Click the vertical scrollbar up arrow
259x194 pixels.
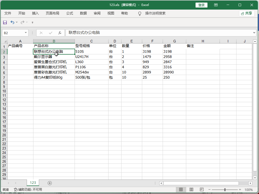(255, 41)
